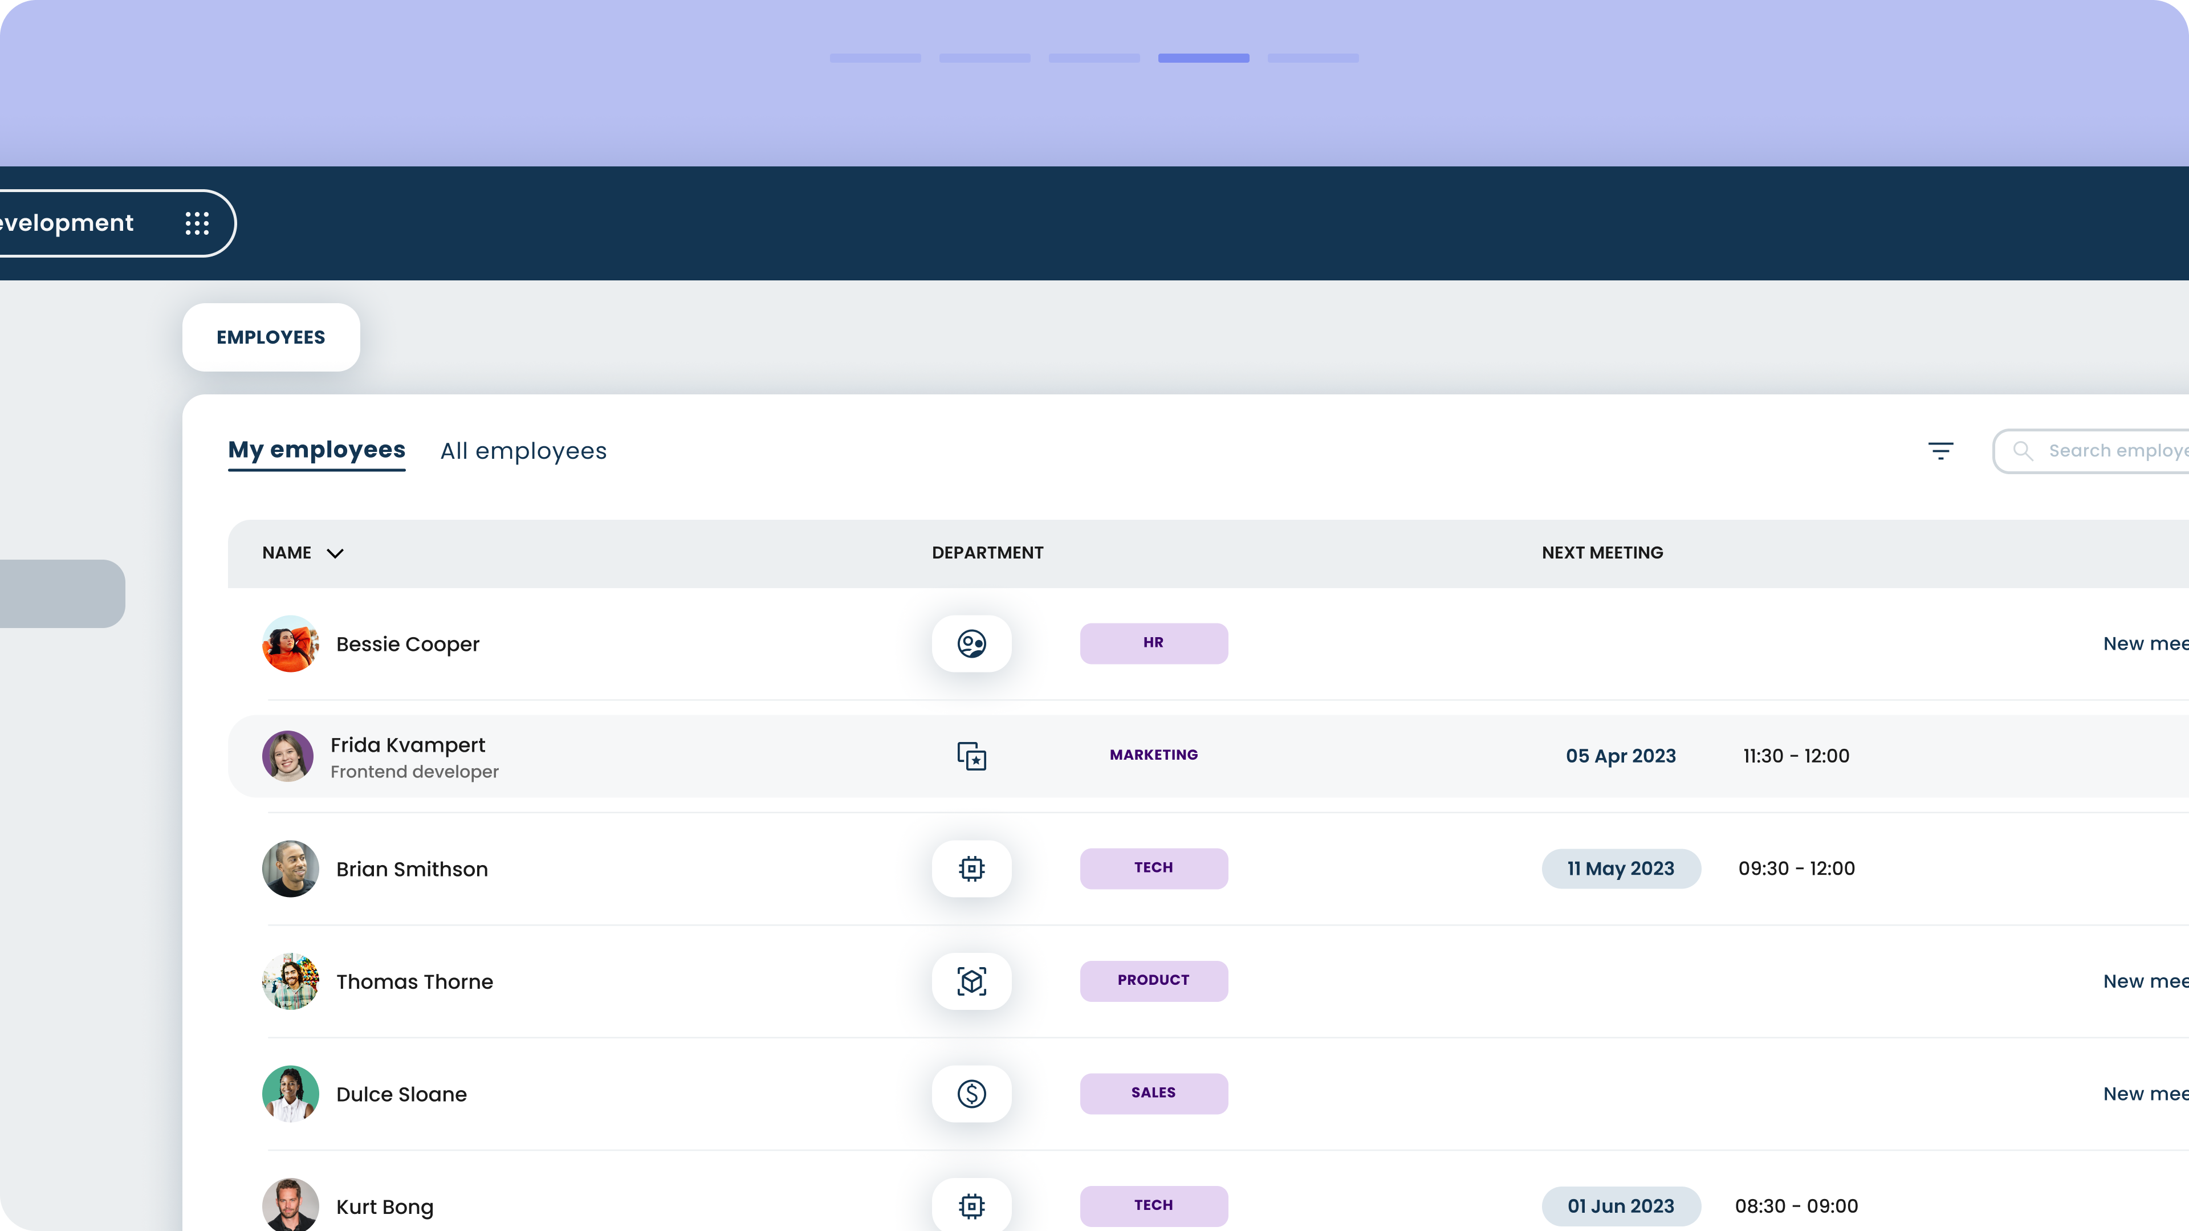Click the name Thomas Thorne
Image resolution: width=2189 pixels, height=1231 pixels.
(x=414, y=982)
